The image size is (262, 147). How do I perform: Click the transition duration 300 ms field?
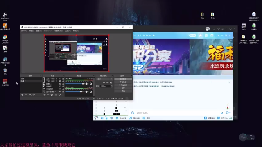[105, 86]
